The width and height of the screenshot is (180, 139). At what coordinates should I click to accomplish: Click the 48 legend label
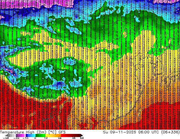tap(82, 138)
